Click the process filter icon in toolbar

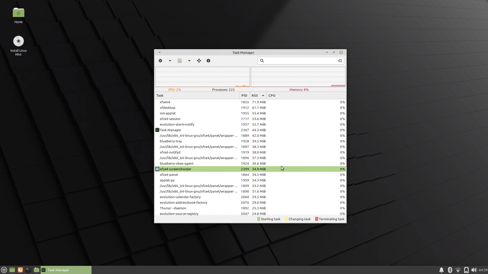click(180, 60)
